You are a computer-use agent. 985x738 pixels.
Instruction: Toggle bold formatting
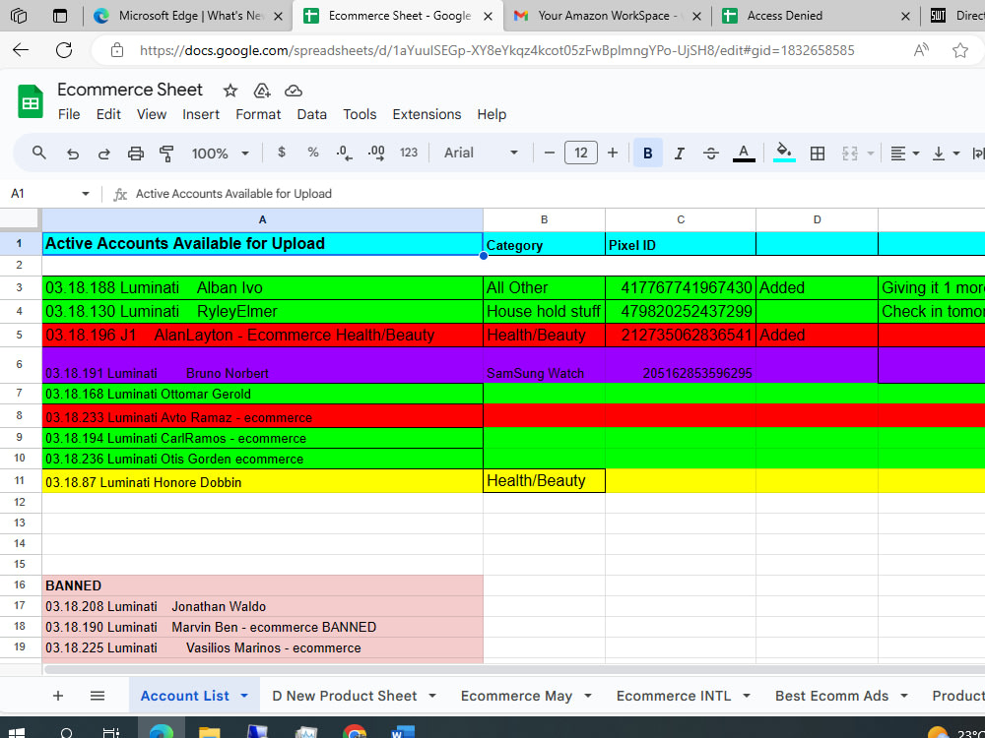[648, 154]
